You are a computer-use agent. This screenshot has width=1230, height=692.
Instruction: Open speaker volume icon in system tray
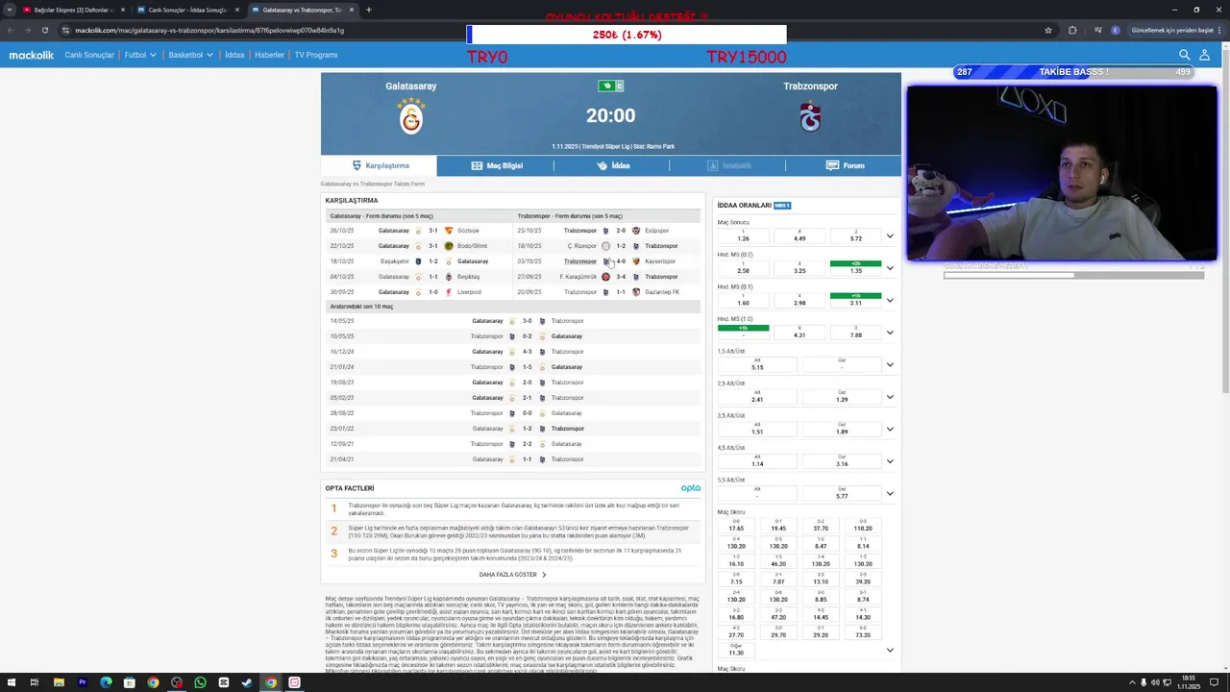tap(1155, 682)
